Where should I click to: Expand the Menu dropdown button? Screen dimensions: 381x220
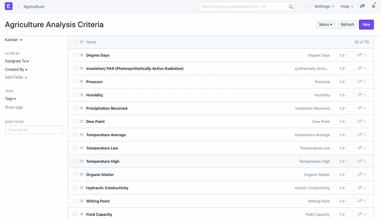tap(326, 24)
